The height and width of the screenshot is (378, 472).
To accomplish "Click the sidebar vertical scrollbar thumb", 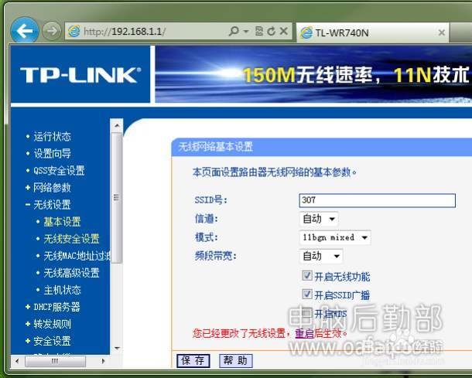I will click(117, 198).
